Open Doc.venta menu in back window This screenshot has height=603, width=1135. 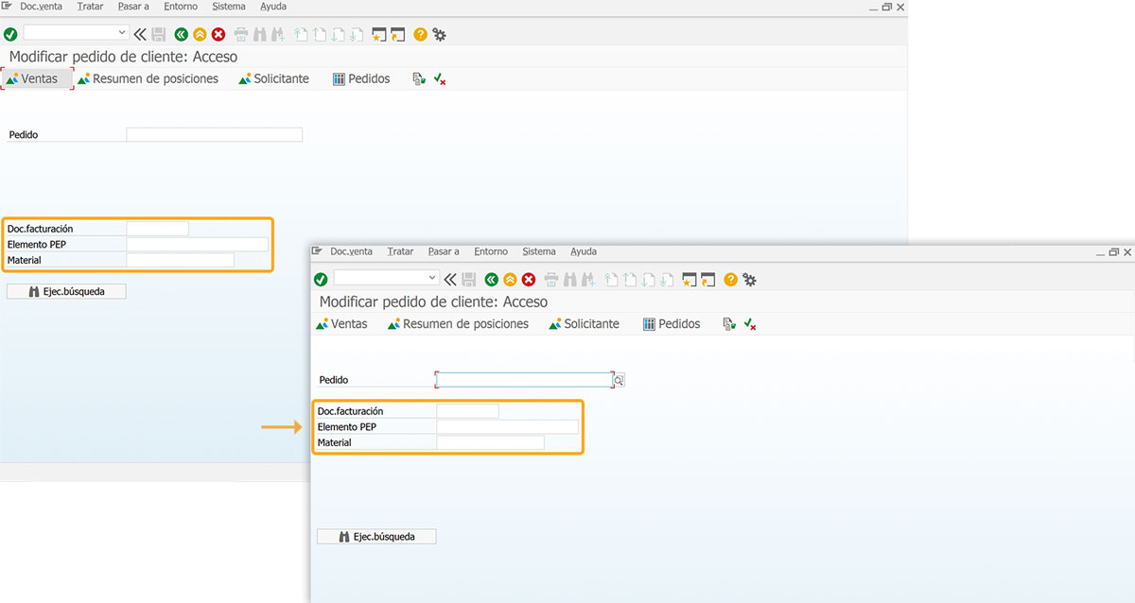(x=41, y=7)
